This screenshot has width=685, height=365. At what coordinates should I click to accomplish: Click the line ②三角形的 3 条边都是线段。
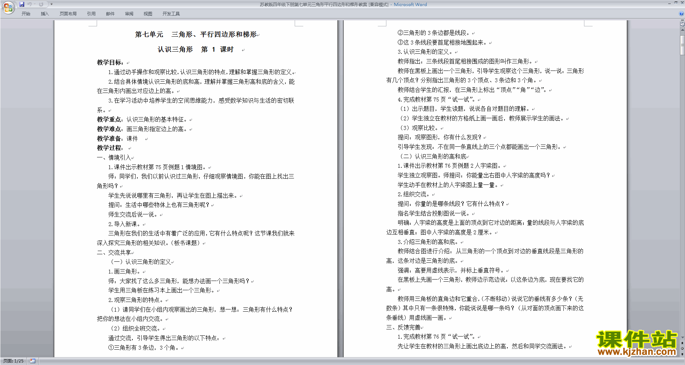434,33
